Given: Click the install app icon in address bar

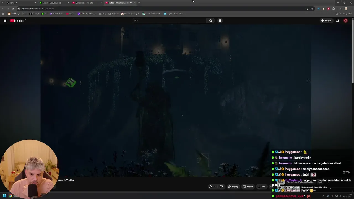Looking at the screenshot, I should (307, 9).
